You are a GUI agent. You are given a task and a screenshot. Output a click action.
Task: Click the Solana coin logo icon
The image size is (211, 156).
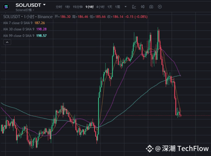[x=6, y=7]
